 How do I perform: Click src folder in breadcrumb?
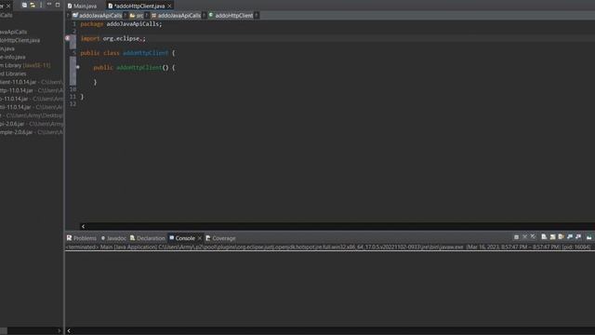click(137, 16)
